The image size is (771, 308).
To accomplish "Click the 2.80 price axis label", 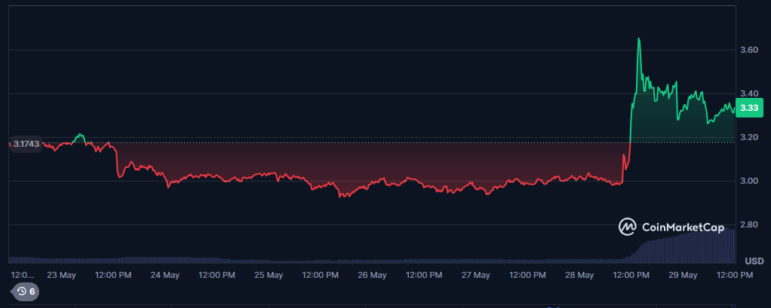I will pos(749,225).
